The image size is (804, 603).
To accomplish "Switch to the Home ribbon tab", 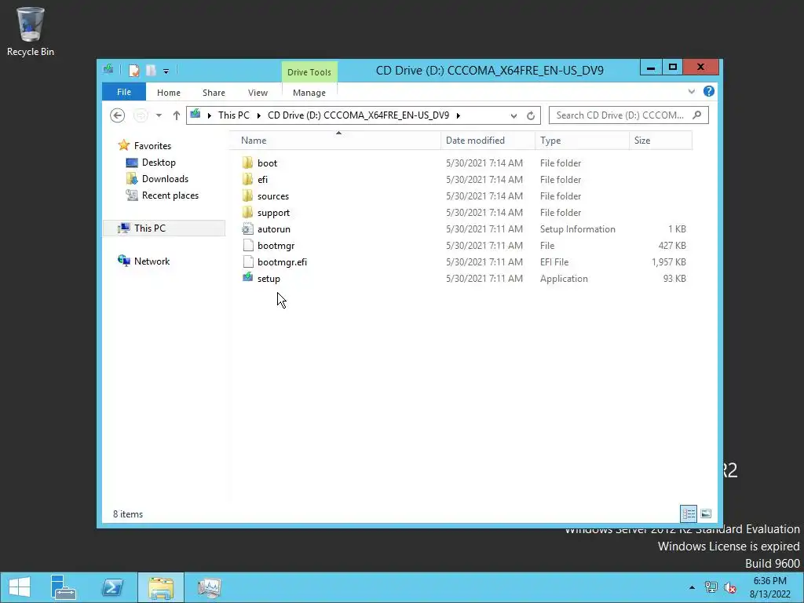I will (x=169, y=93).
